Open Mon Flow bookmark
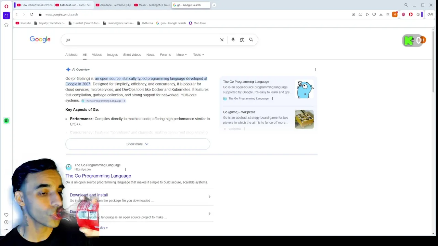The image size is (438, 246). [x=197, y=23]
